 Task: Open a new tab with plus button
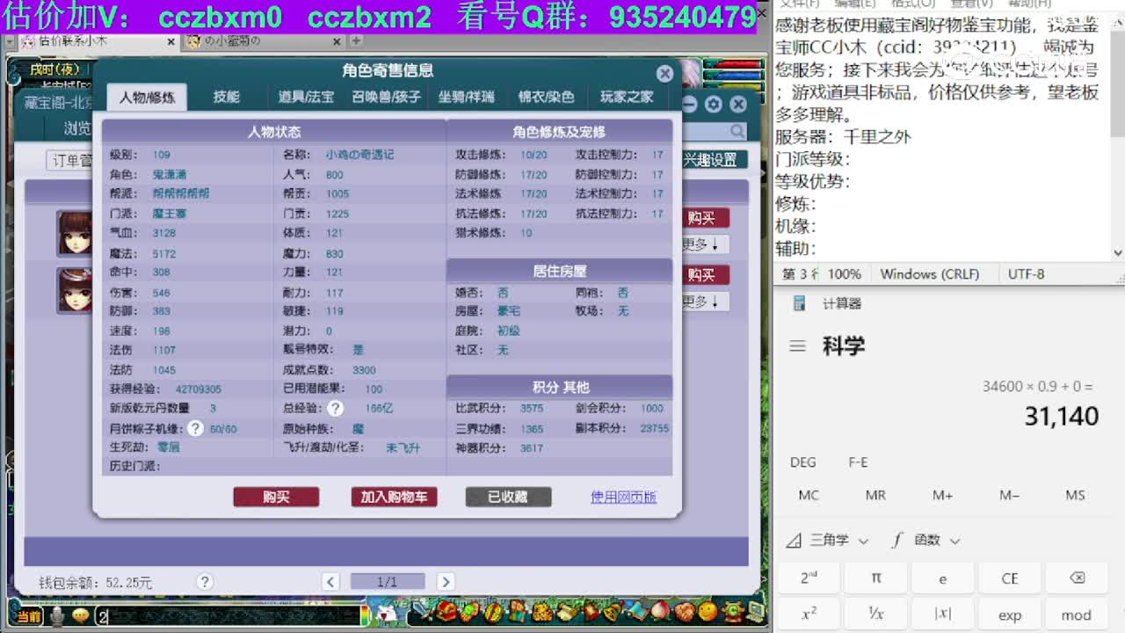355,40
